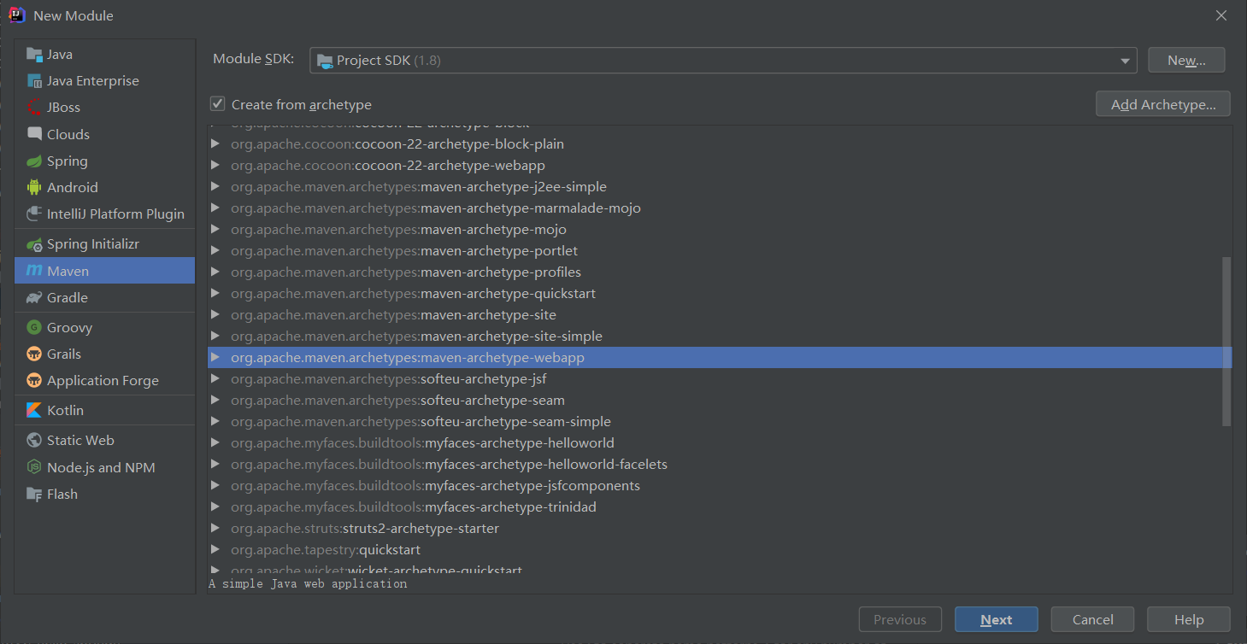Click the Groovy green icon
Image resolution: width=1247 pixels, height=644 pixels.
point(34,327)
